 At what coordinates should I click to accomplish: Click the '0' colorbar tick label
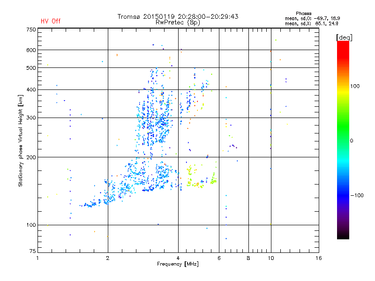pyautogui.click(x=352, y=140)
